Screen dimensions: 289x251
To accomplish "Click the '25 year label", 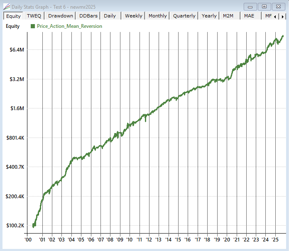I will [x=275, y=239].
